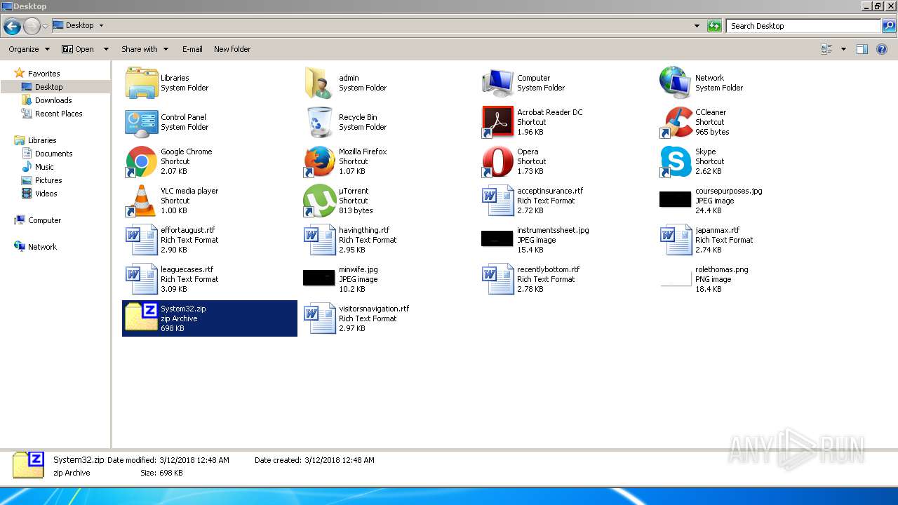The height and width of the screenshot is (505, 898).
Task: Click the System32.zip icon in details pane
Action: [x=29, y=466]
